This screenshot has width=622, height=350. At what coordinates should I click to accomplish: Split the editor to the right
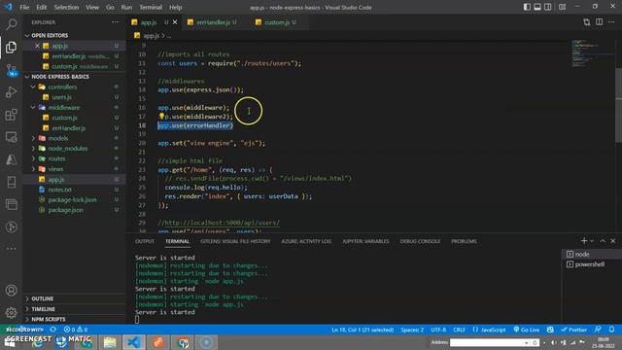(599, 22)
